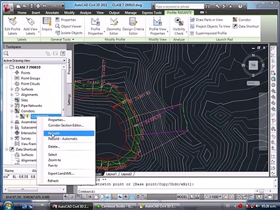Click the Toolspace search icon
280x210 pixels.
pos(6,53)
